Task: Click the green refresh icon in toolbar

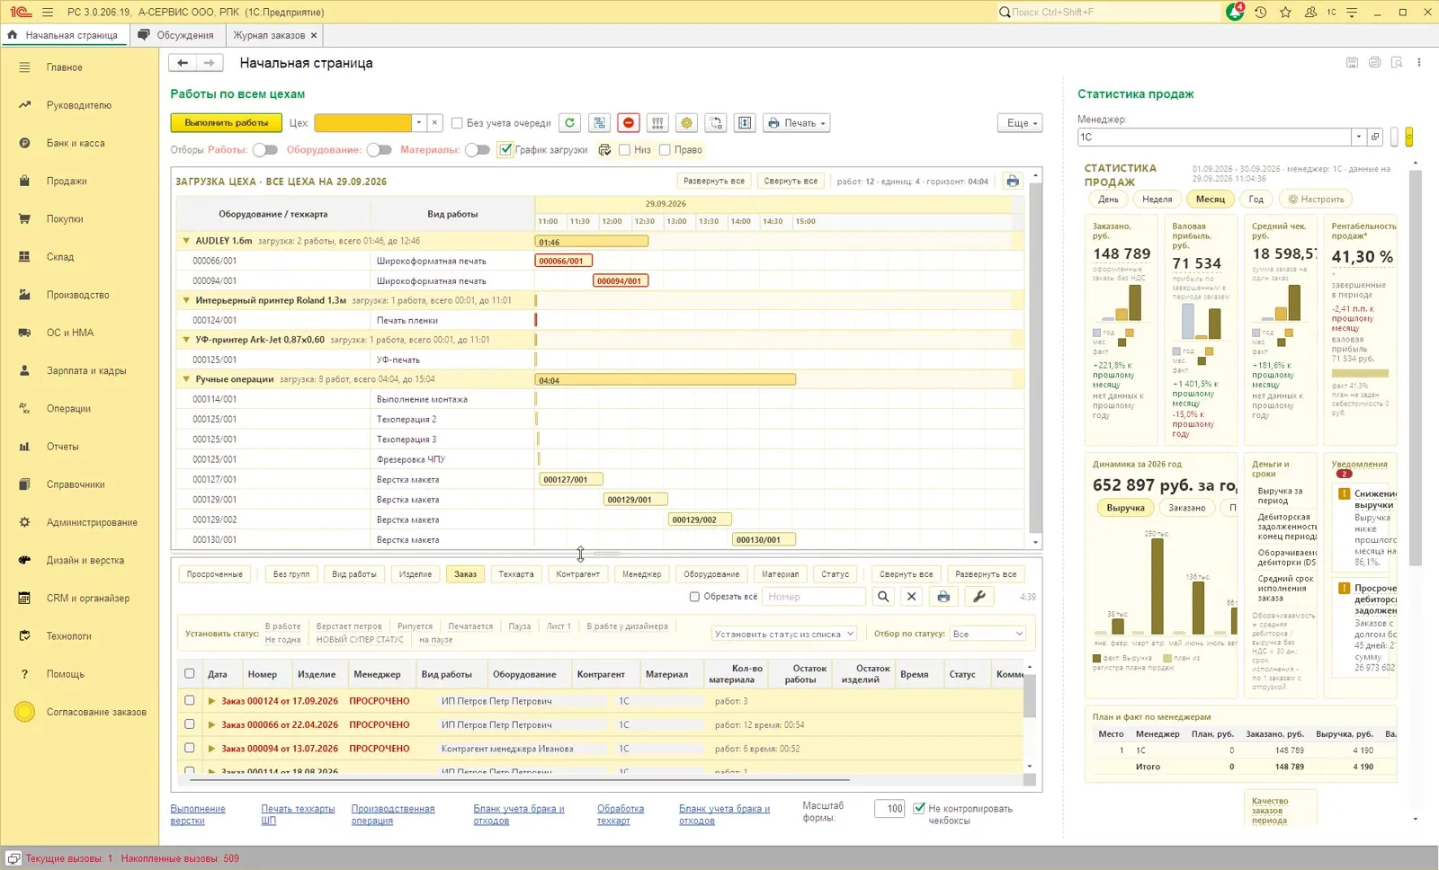Action: (x=569, y=123)
